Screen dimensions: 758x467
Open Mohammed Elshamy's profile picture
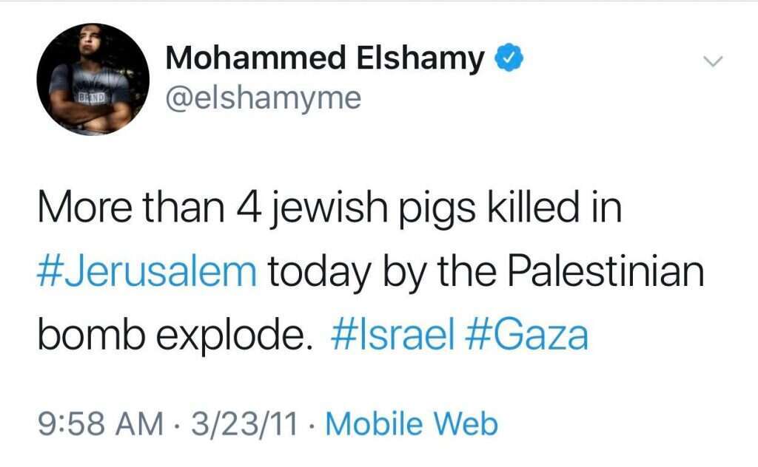click(x=93, y=79)
